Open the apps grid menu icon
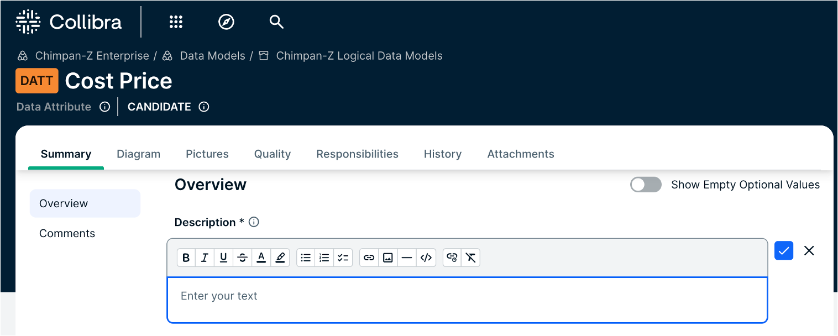 point(176,22)
